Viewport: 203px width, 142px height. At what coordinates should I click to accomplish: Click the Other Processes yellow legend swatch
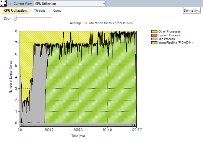pos(154,32)
